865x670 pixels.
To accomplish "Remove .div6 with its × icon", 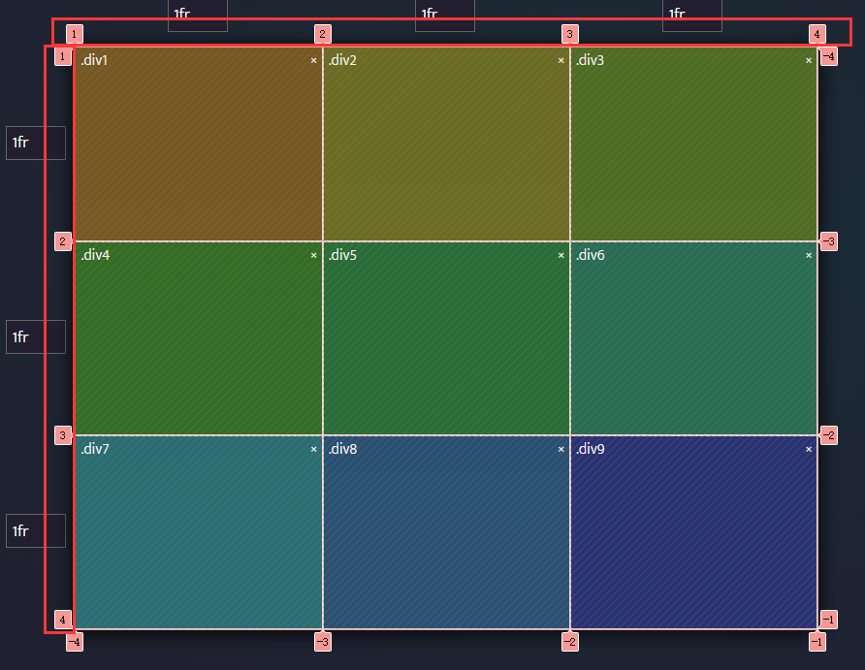I will pyautogui.click(x=809, y=255).
